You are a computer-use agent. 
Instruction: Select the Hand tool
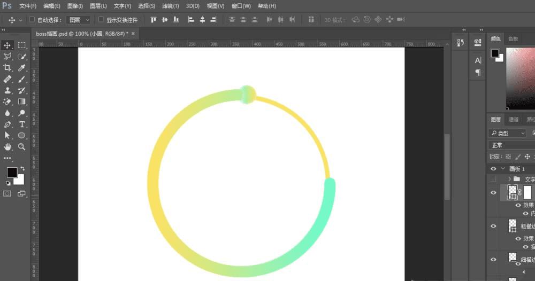7,147
